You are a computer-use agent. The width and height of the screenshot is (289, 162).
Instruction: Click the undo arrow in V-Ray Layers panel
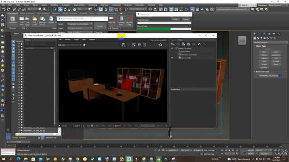click(x=199, y=44)
